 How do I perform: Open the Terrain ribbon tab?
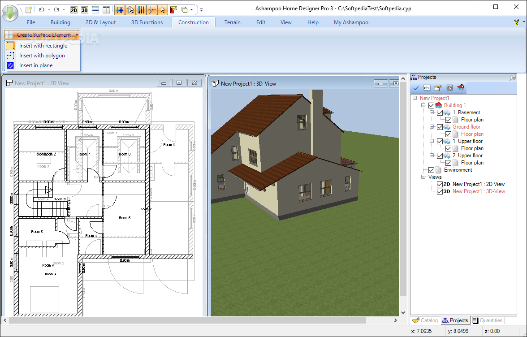click(233, 22)
